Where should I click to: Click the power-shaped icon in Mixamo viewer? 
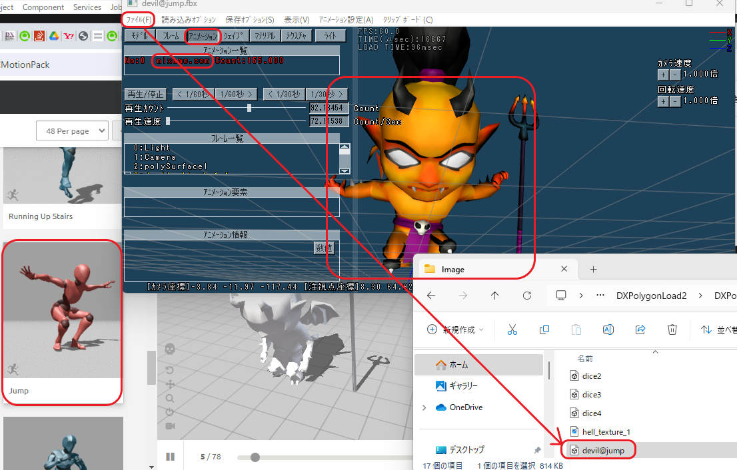click(x=170, y=412)
